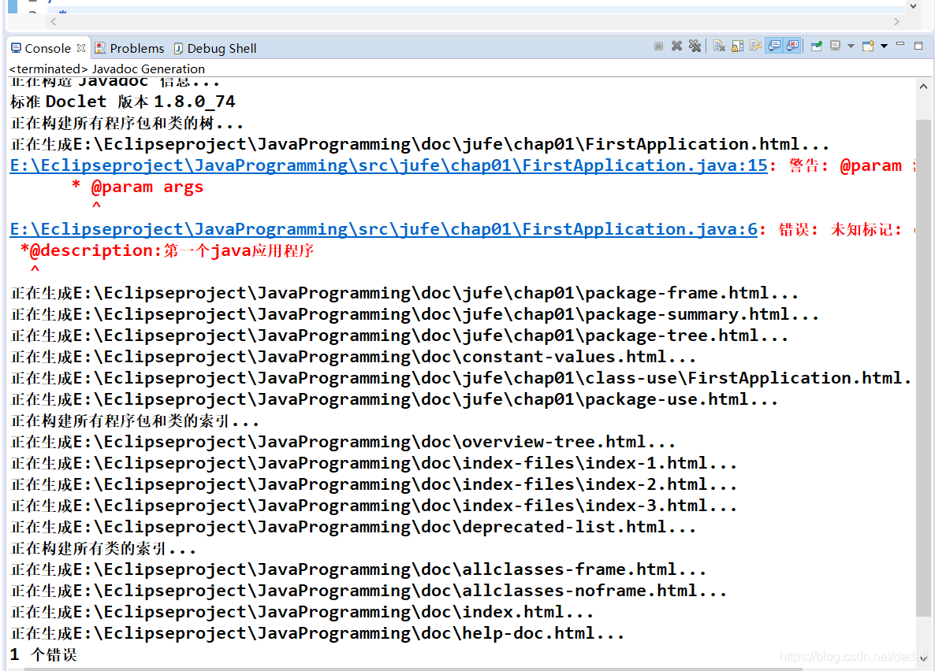Click editor vertical scrollbar down arrow
This screenshot has height=671, width=935.
(x=913, y=6)
